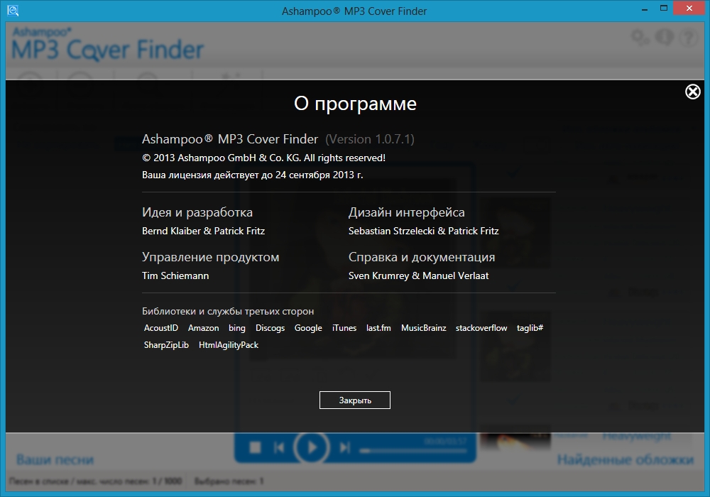Click the "Ваши песни" heading in main window
Image resolution: width=710 pixels, height=497 pixels.
coord(55,460)
